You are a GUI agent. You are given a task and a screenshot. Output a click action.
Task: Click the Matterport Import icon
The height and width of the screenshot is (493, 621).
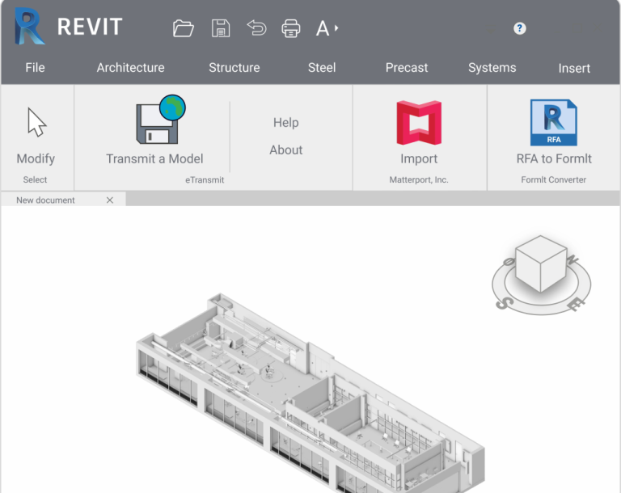pyautogui.click(x=419, y=122)
